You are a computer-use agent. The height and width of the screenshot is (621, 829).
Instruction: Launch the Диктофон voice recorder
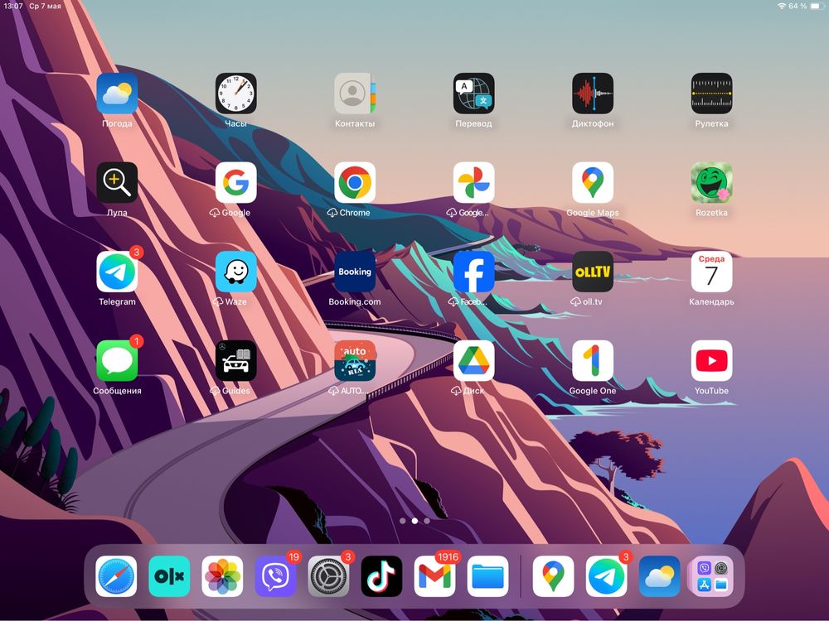[x=593, y=94]
